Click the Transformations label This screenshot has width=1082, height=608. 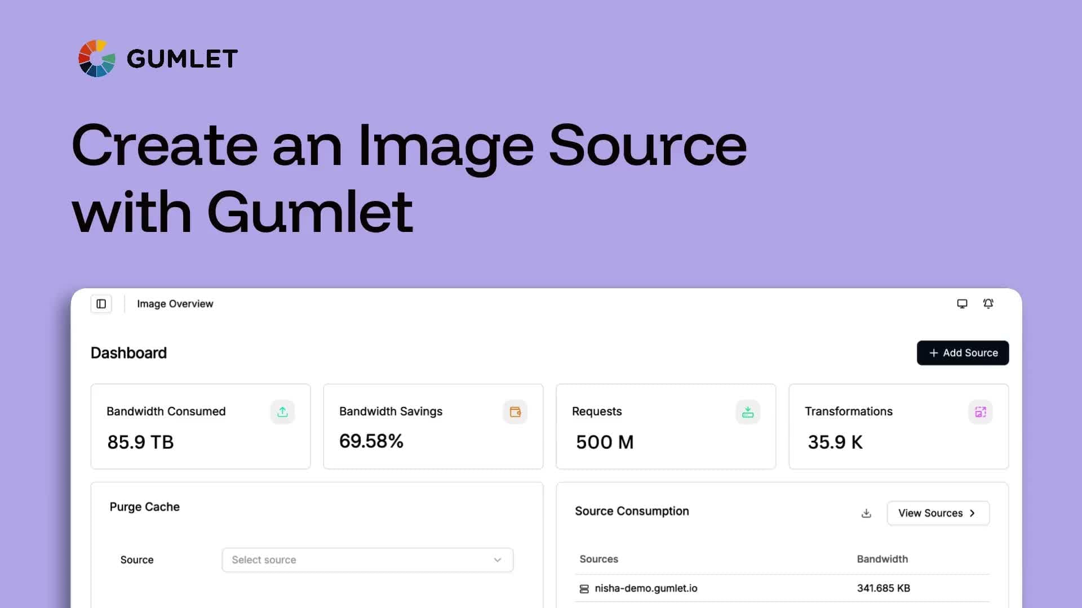point(849,412)
